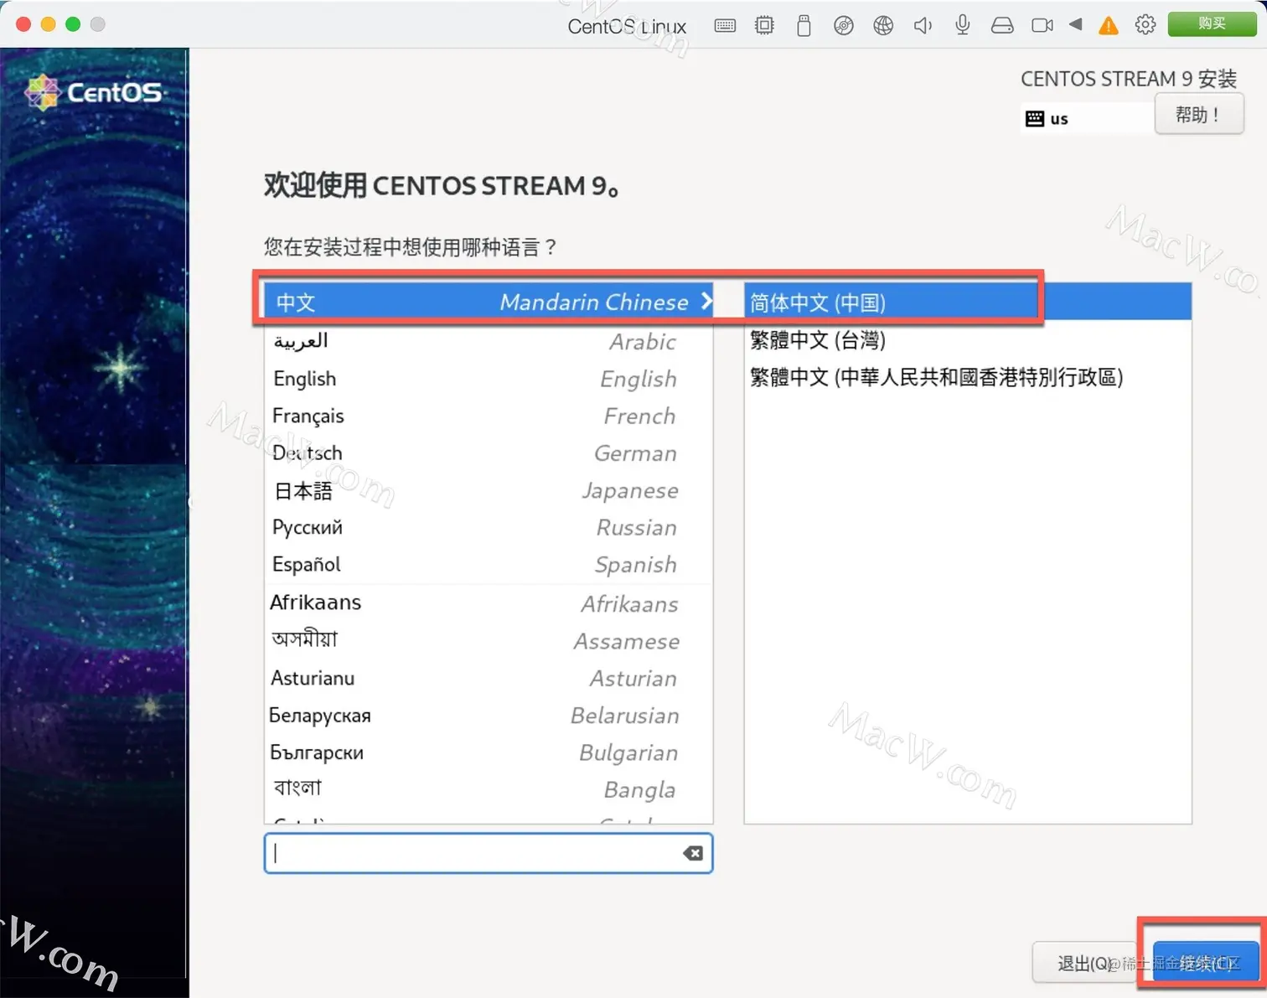The width and height of the screenshot is (1267, 998).
Task: Click the blue 继续 button
Action: (x=1205, y=963)
